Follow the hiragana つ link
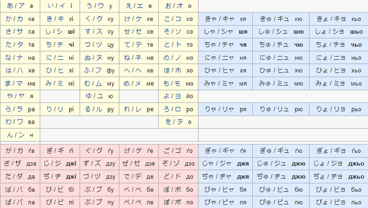Image resolution: width=368 pixels, height=208 pixels. click(x=88, y=44)
